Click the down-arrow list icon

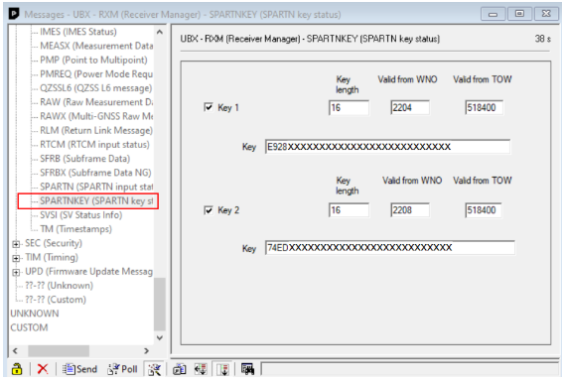tap(223, 369)
